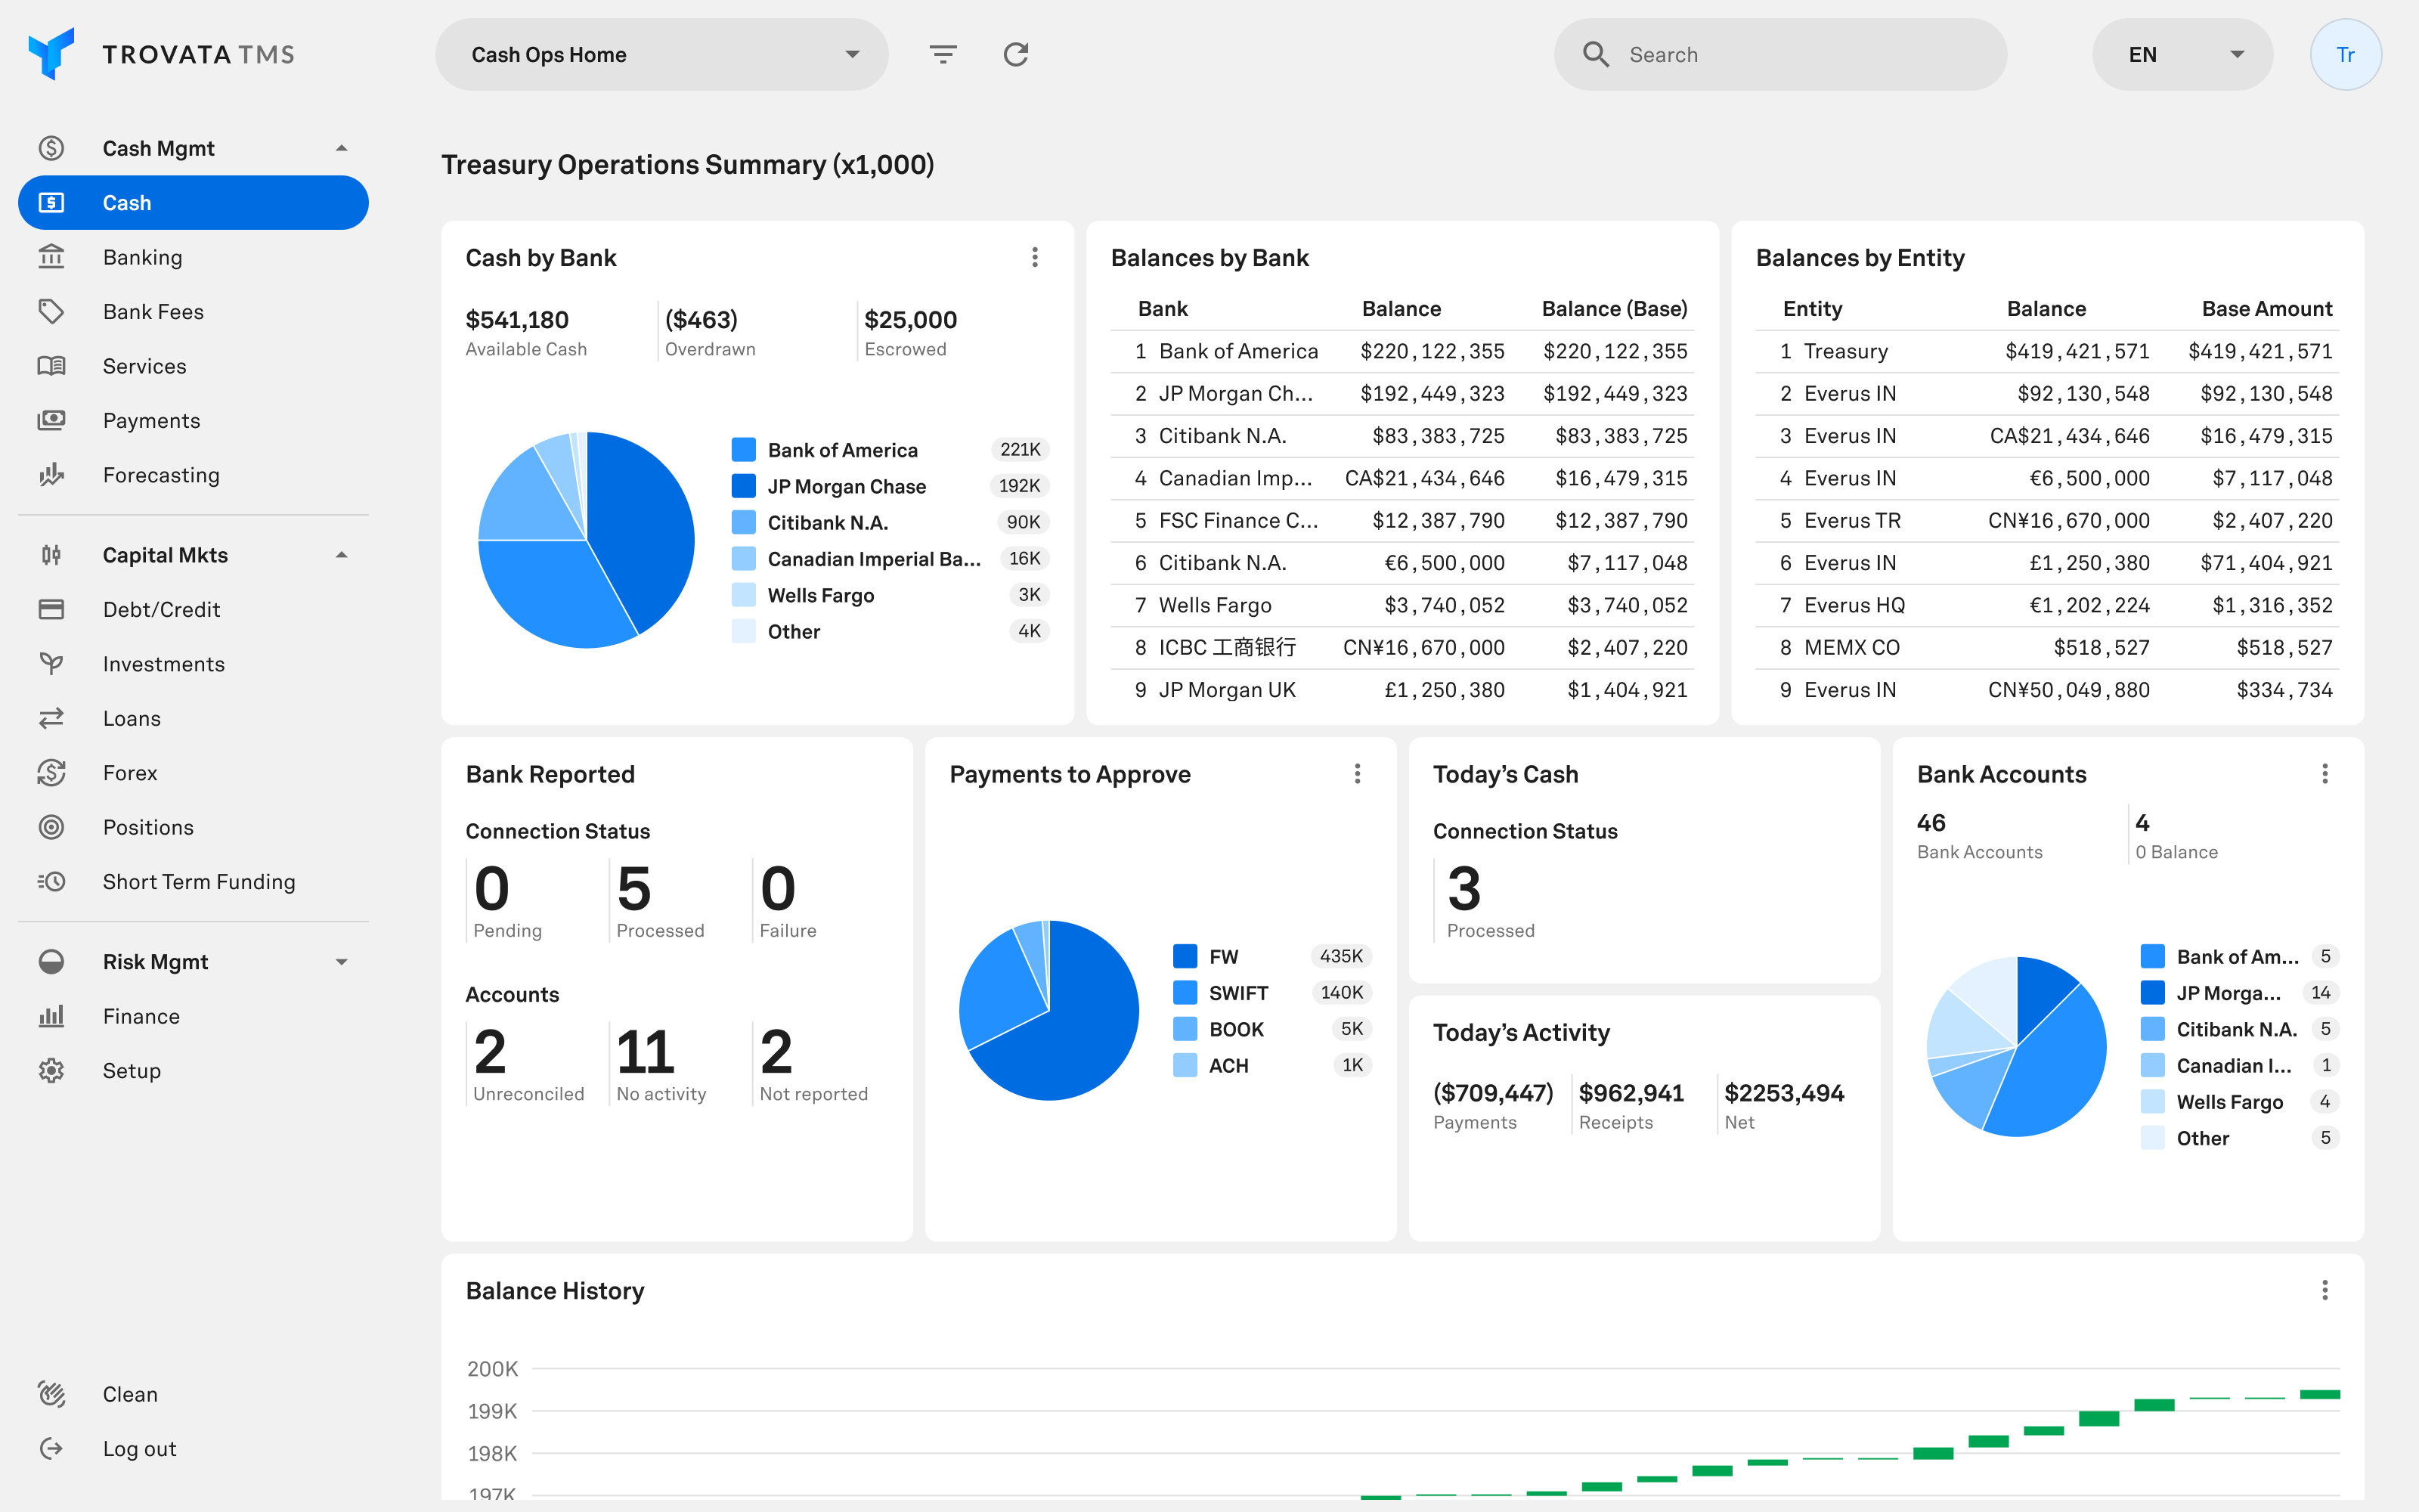Open Cash by Bank options menu
Image resolution: width=2419 pixels, height=1512 pixels.
tap(1035, 257)
